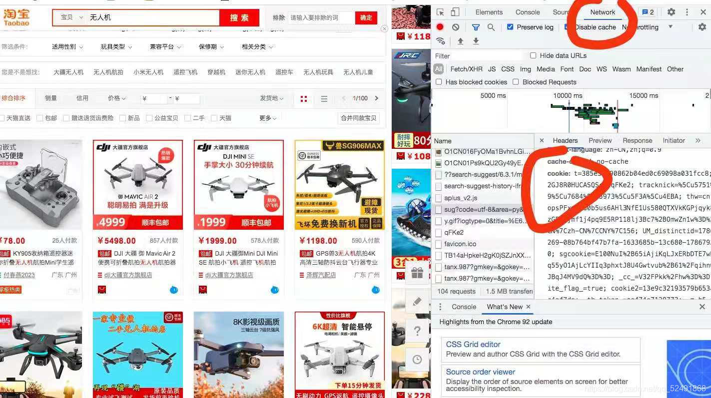
Task: Check the 二手 filter checkbox
Action: pos(187,118)
